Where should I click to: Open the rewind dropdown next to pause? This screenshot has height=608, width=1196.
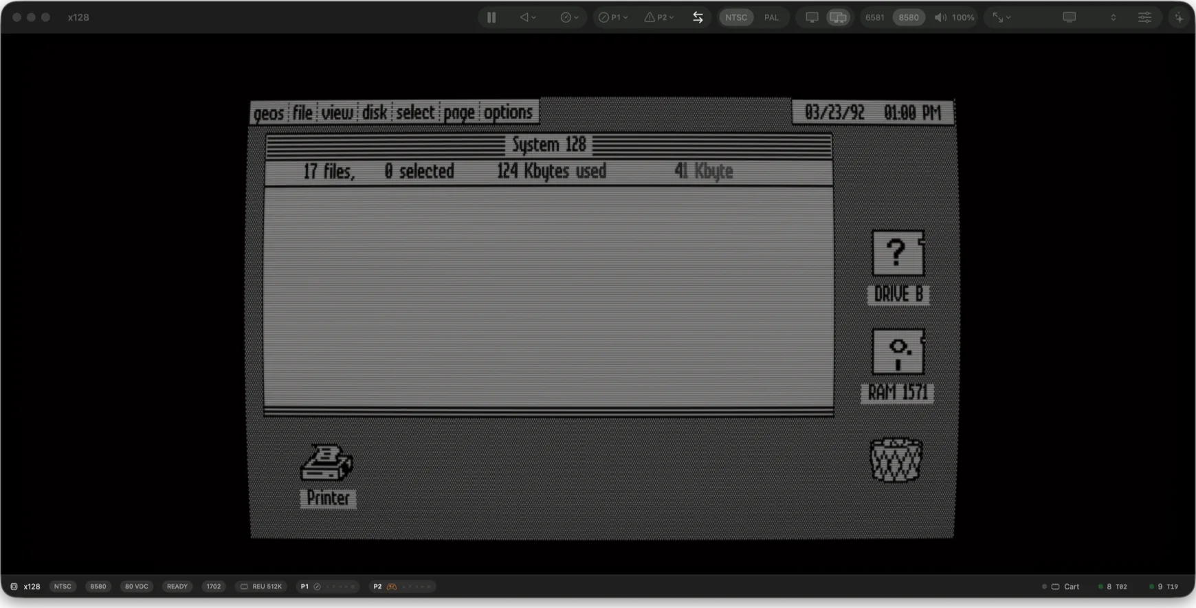[x=528, y=17]
